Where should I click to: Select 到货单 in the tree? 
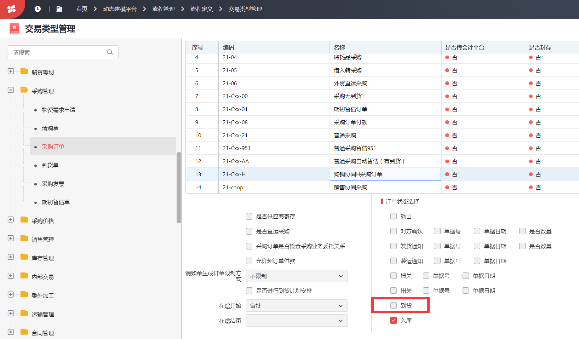(50, 165)
